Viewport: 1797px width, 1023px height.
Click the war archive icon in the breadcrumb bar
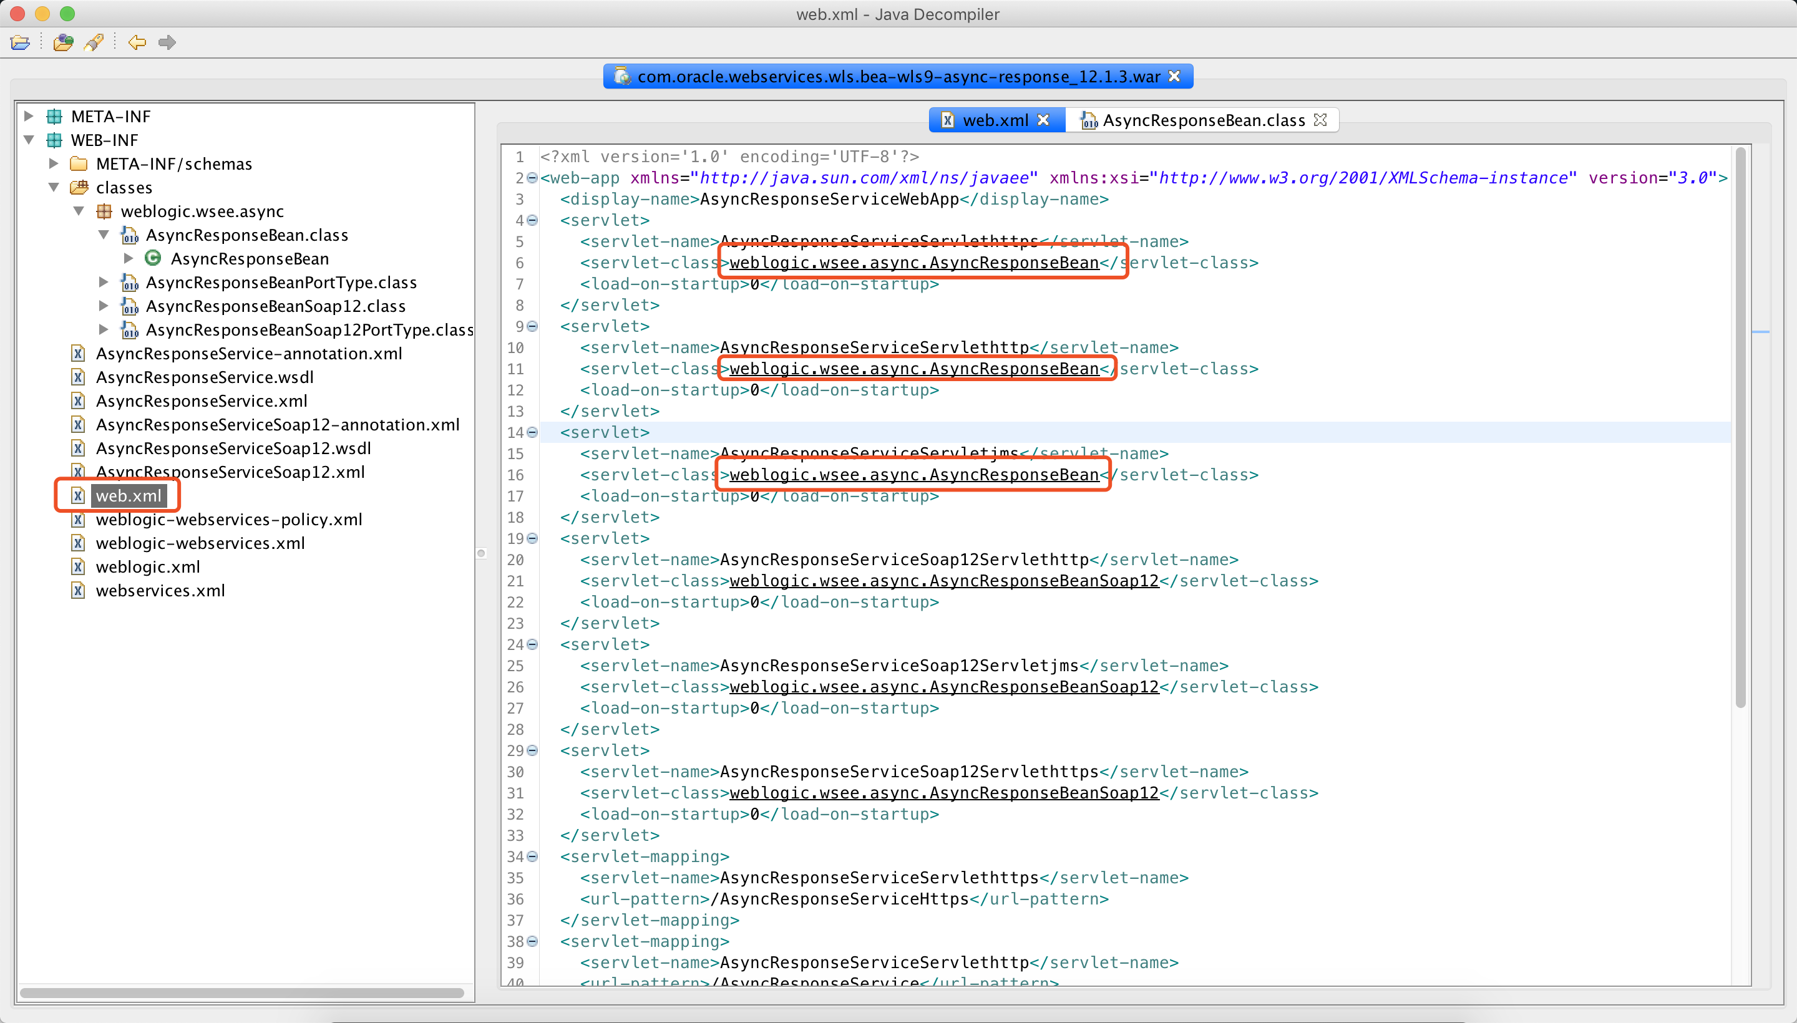(621, 76)
